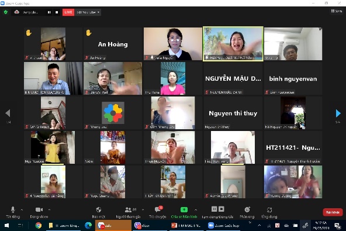Image resolution: width=346 pixels, height=231 pixels.
Task: Expand the video options arrow beside camera
Action: point(49,209)
